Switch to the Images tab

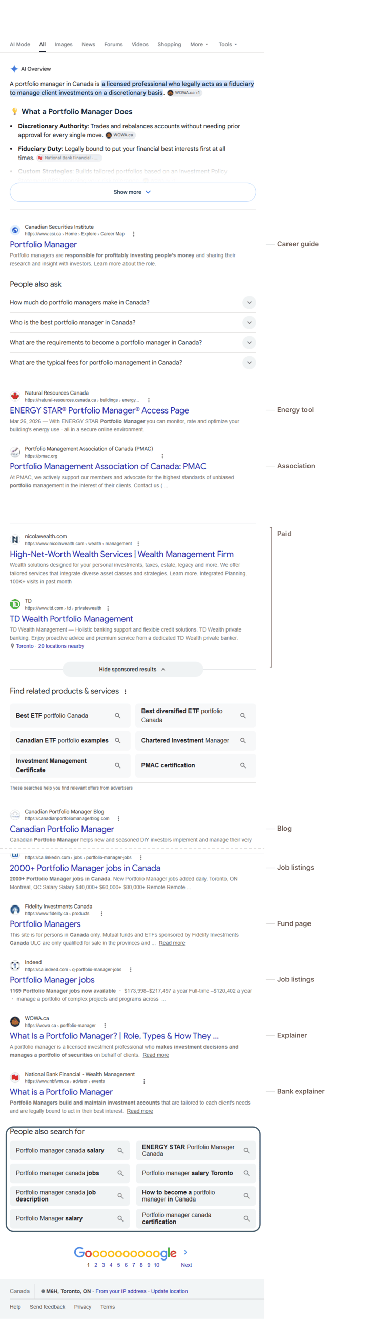pyautogui.click(x=64, y=44)
